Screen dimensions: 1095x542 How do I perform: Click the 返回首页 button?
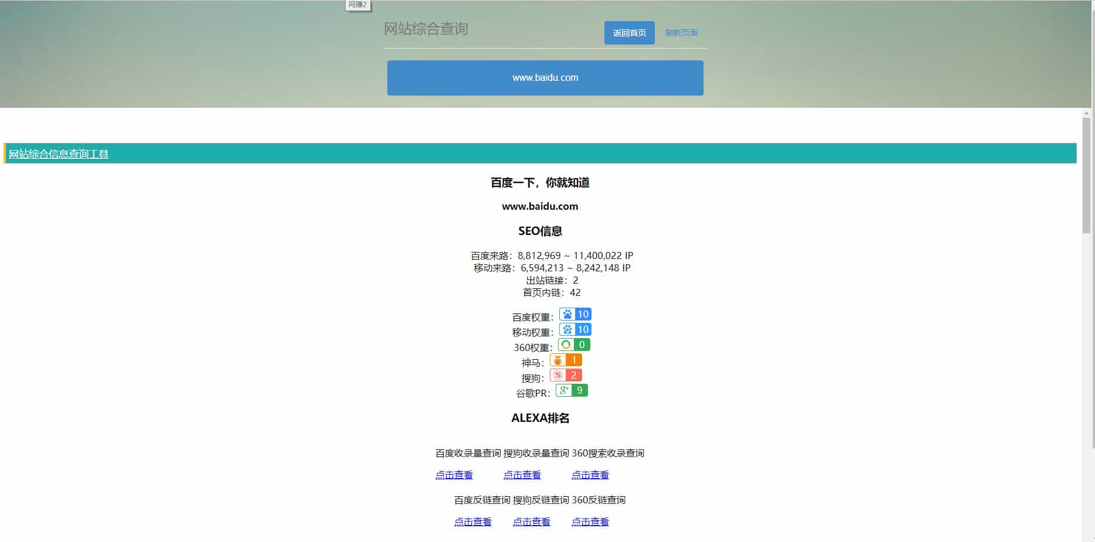628,33
